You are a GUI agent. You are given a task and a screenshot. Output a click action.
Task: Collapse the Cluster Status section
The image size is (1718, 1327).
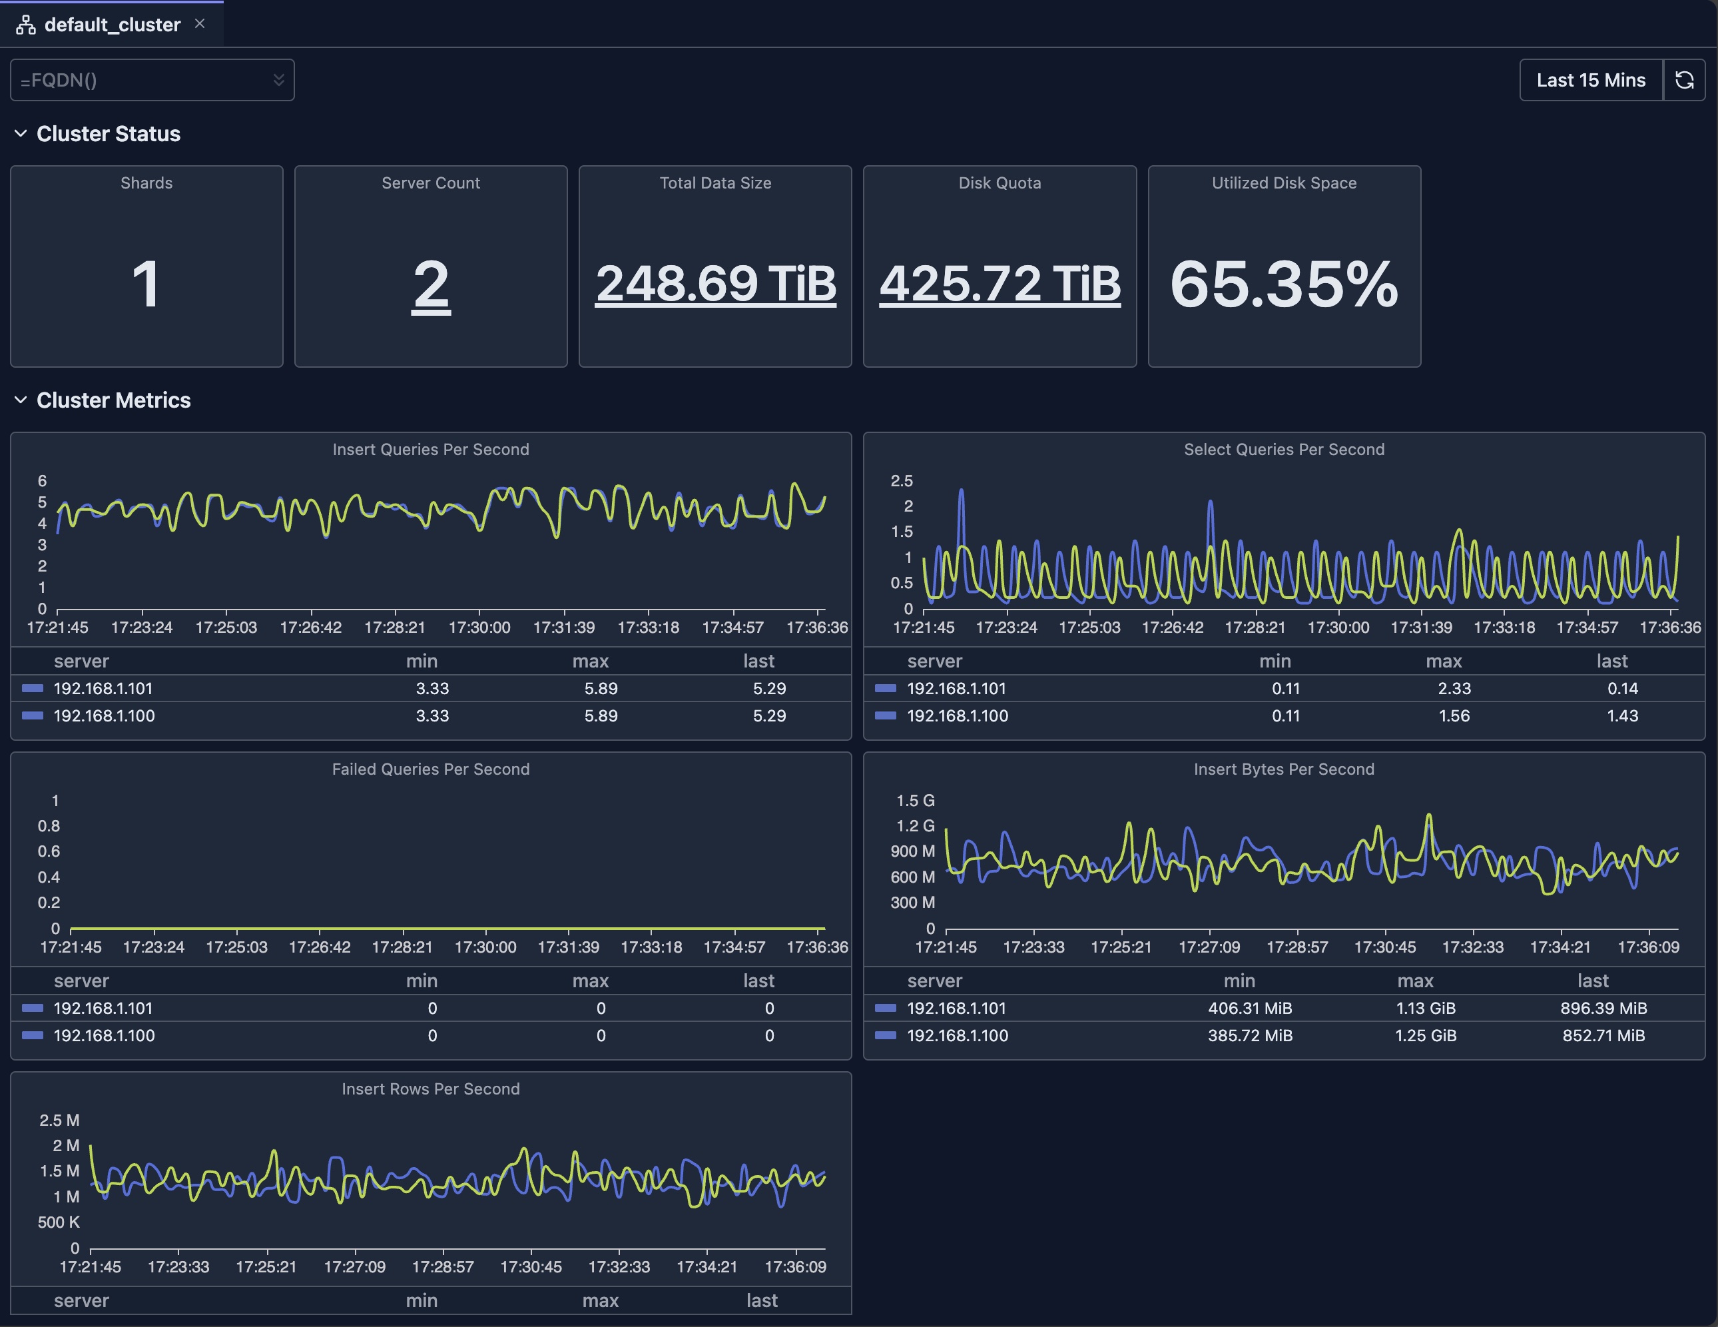tap(21, 134)
